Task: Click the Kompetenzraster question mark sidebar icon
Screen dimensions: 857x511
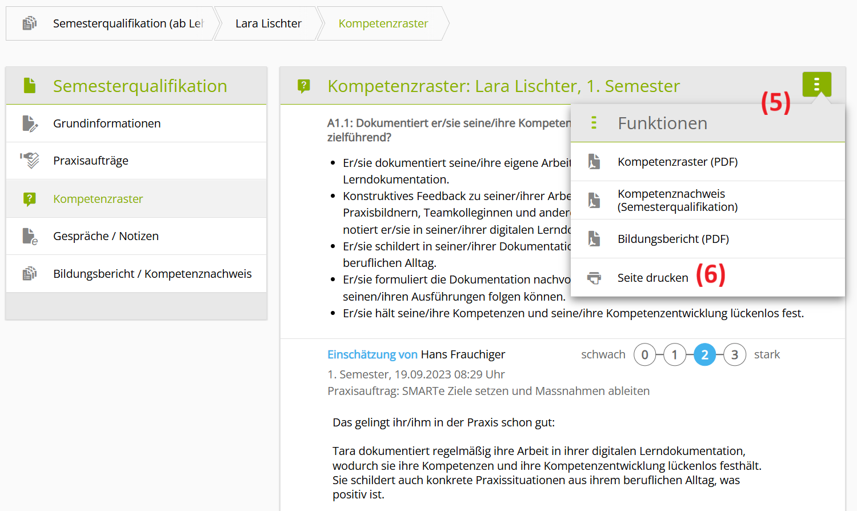Action: pos(29,199)
